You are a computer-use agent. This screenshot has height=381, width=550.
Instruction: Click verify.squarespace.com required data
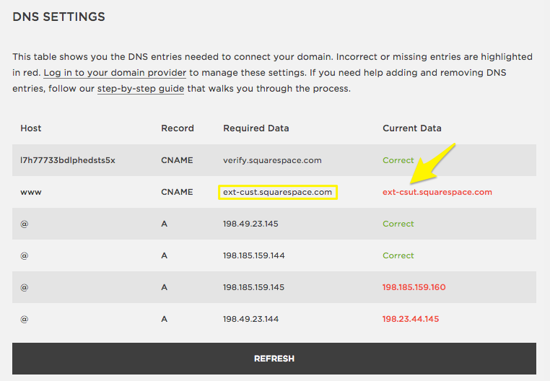pyautogui.click(x=272, y=160)
